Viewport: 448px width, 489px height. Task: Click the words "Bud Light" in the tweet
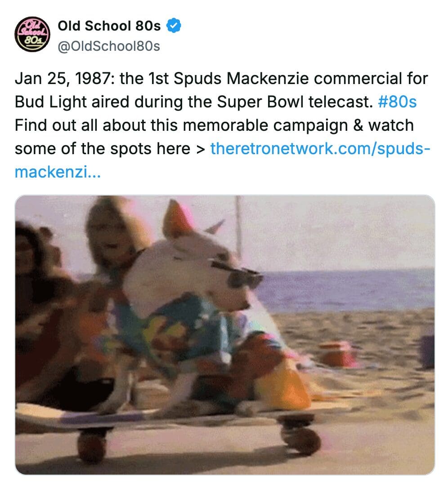click(x=50, y=102)
